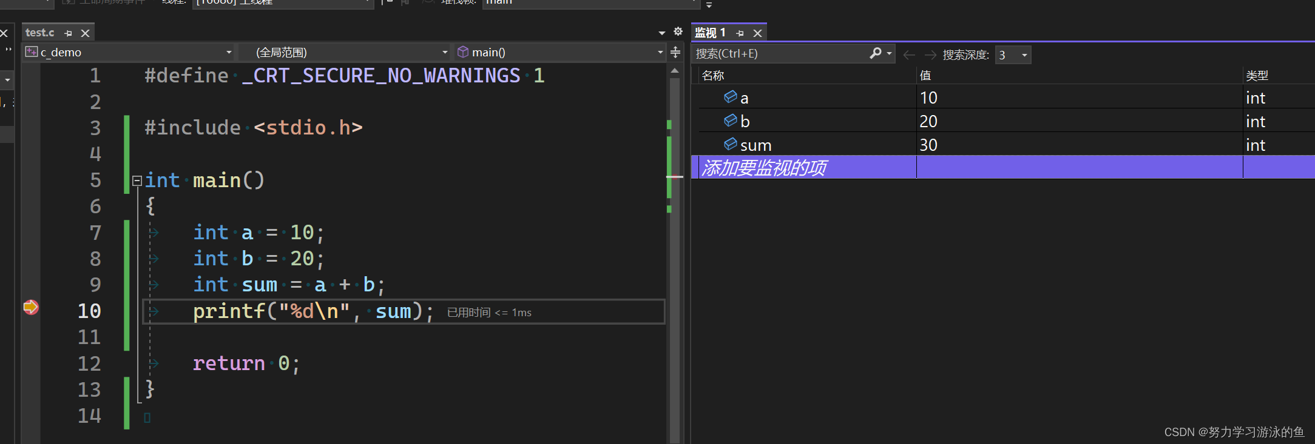Go to previous watch search result
The width and height of the screenshot is (1315, 444).
909,55
